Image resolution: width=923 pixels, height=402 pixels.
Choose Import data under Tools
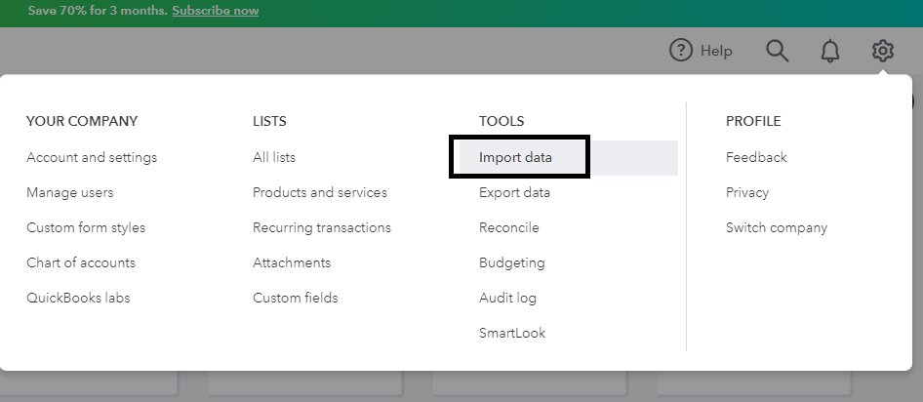click(x=516, y=157)
